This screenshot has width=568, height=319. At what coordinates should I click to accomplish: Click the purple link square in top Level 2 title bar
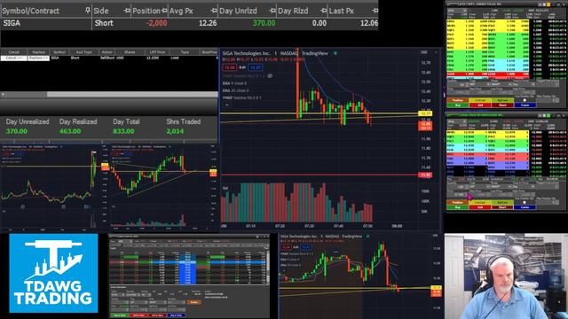tap(540, 4)
